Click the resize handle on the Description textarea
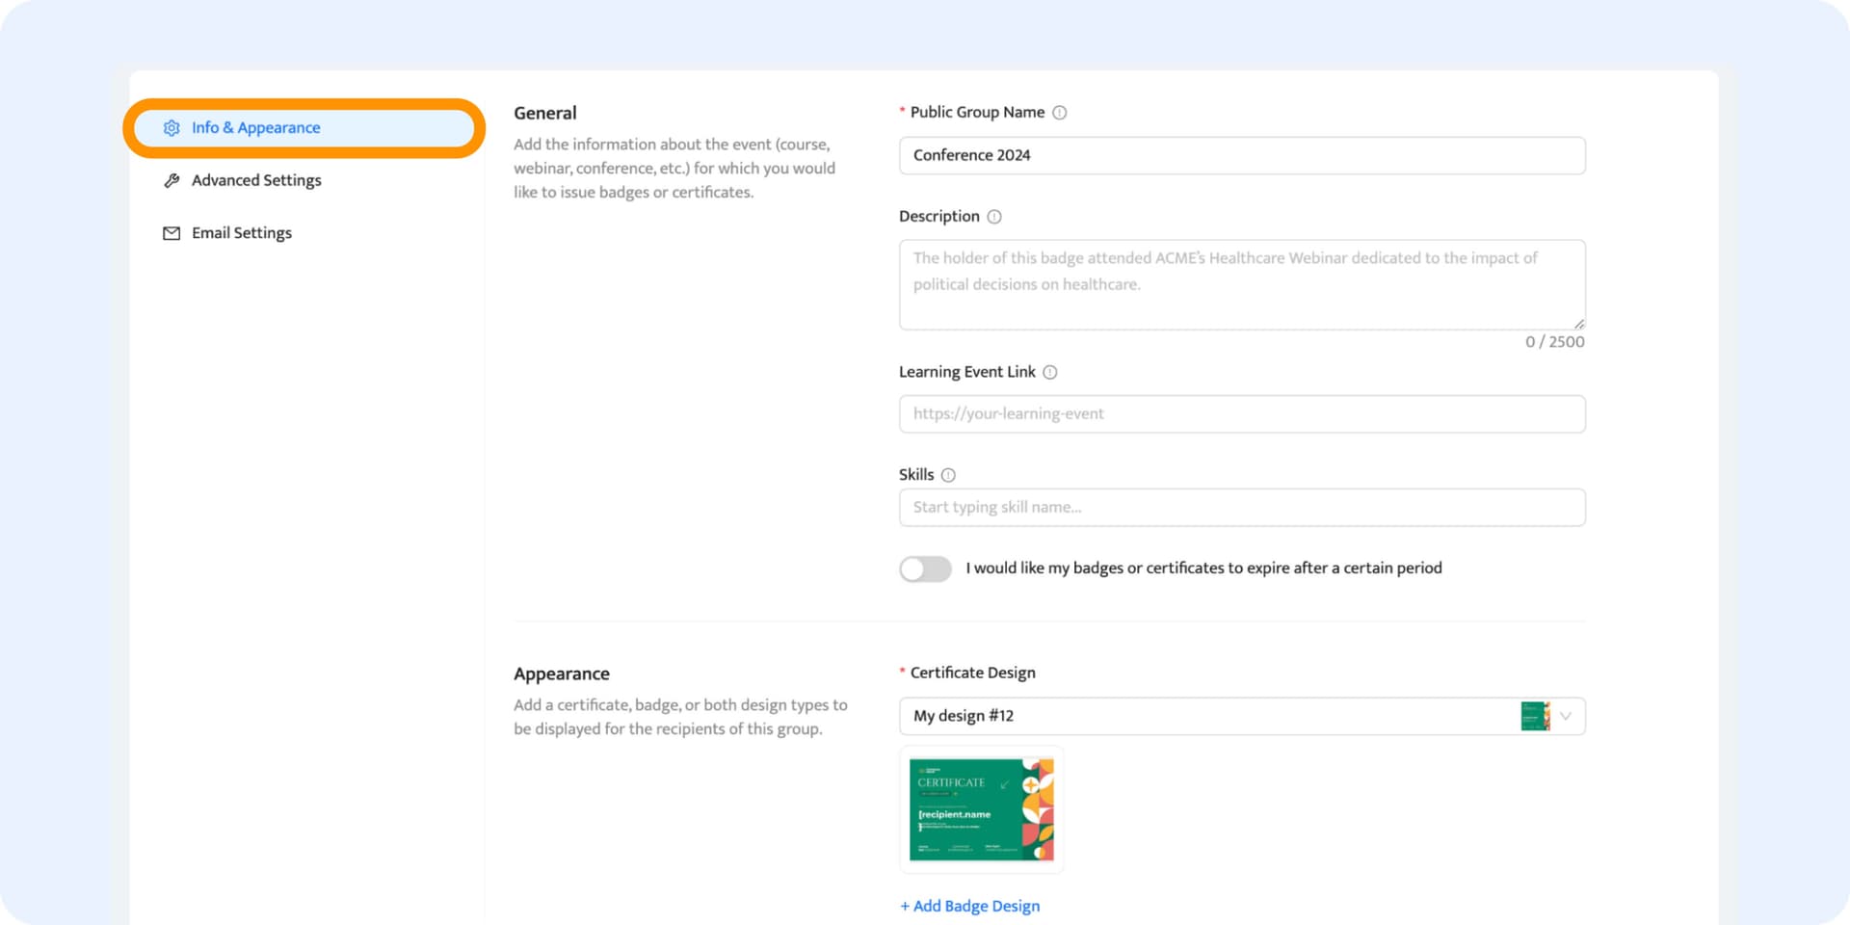The width and height of the screenshot is (1850, 925). (1577, 322)
